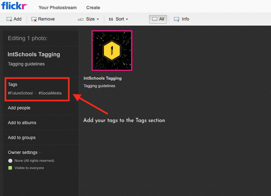Select Add to albums
The width and height of the screenshot is (271, 196).
(22, 123)
